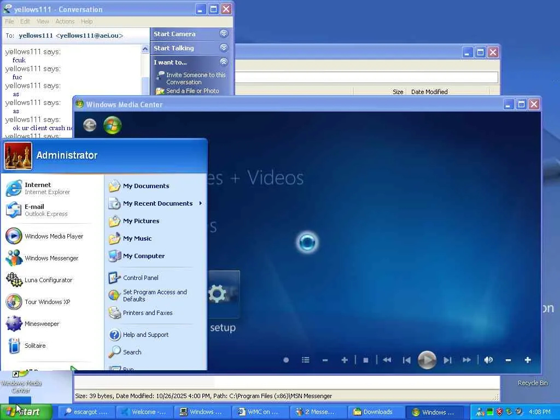Screen dimensions: 560x420
Task: Click Invite Someone to this Conversation
Action: pos(191,78)
